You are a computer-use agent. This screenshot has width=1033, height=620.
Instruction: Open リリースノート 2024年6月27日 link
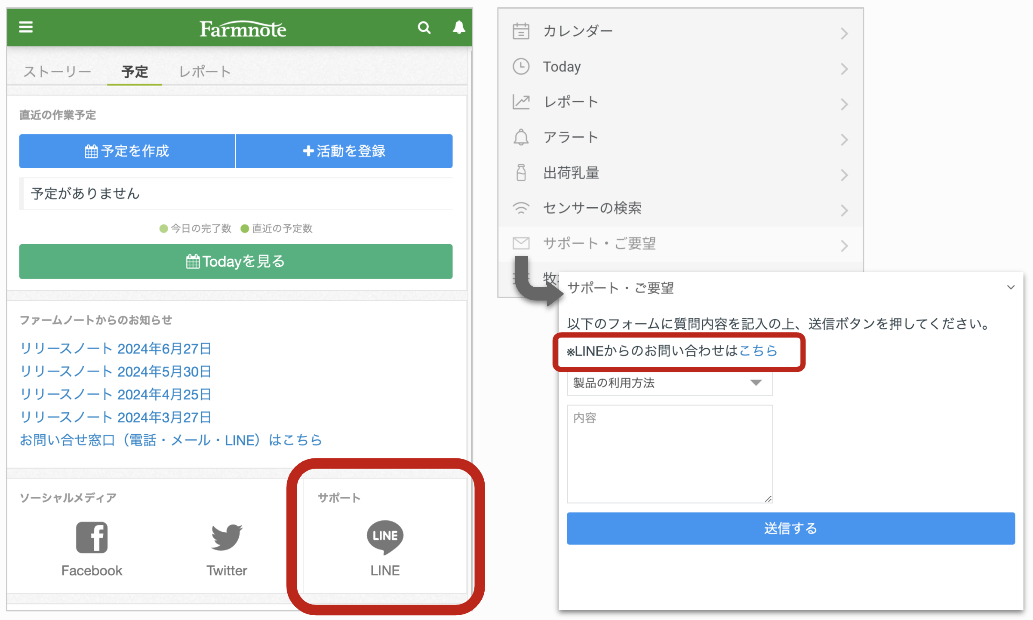[x=116, y=349]
